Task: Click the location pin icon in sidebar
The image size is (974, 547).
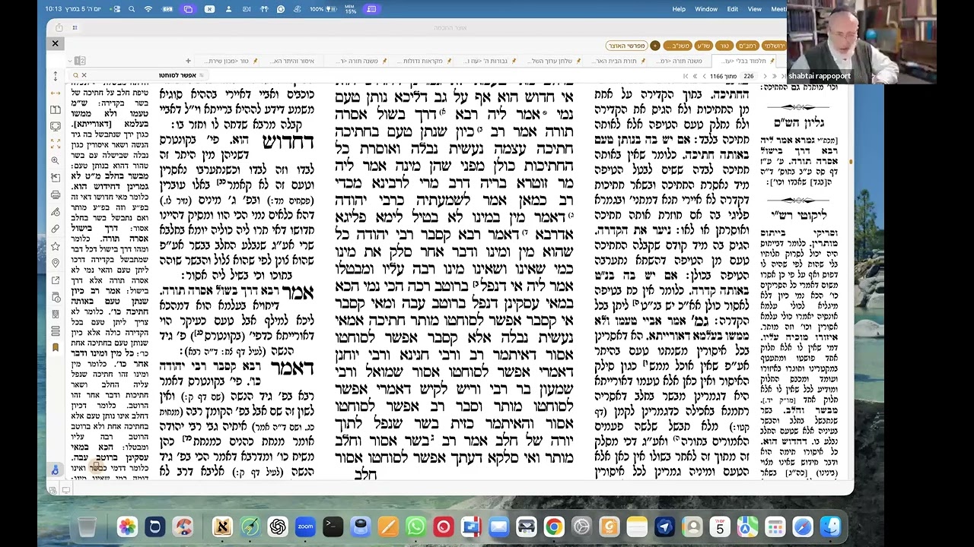Action: pyautogui.click(x=55, y=263)
